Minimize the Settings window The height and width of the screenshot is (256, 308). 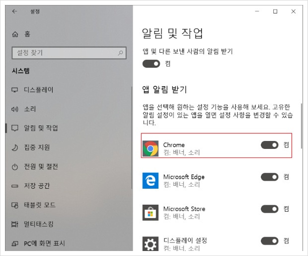[x=257, y=11]
